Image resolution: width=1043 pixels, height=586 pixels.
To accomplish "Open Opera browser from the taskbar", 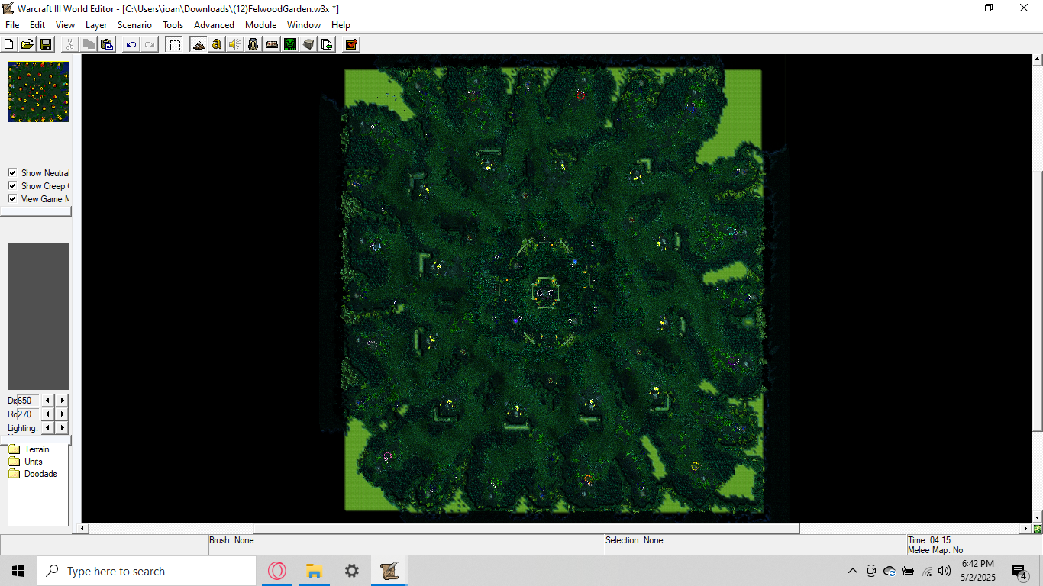I will [x=277, y=571].
